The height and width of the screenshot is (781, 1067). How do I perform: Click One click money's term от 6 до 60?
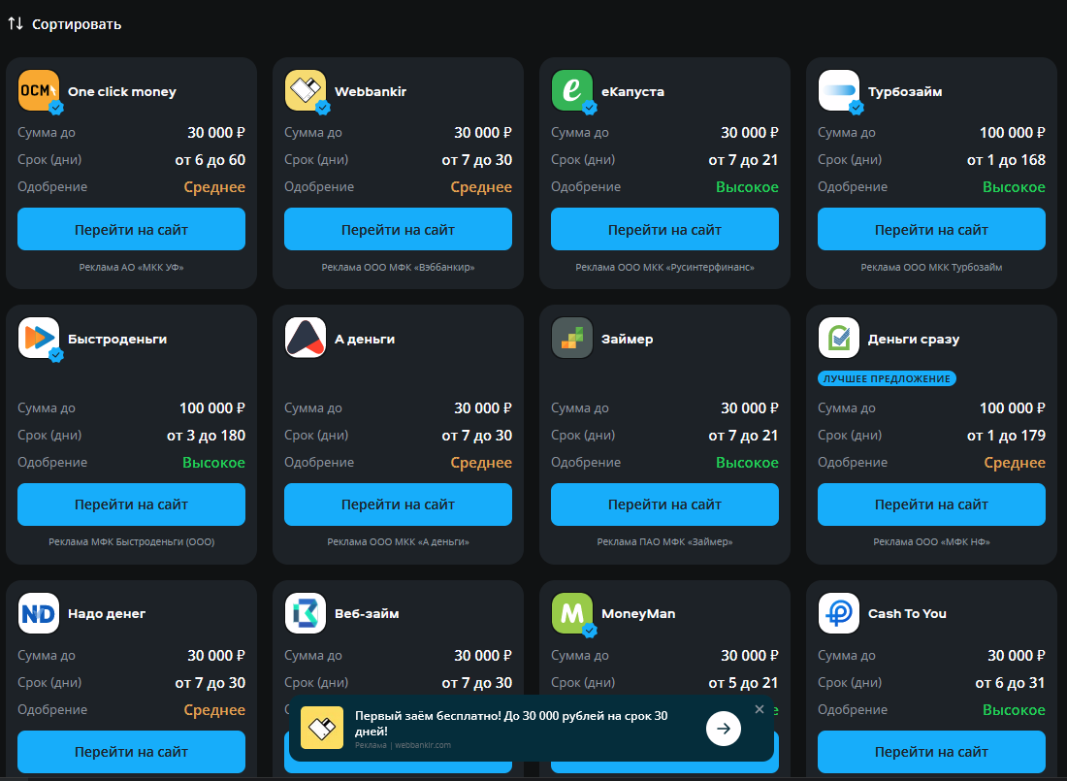210,160
